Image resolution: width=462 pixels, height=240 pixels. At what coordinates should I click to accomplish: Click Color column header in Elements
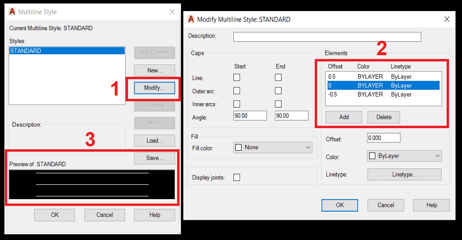click(363, 67)
